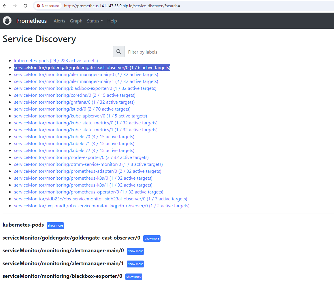Click the Filter by labels input field

coord(173,52)
